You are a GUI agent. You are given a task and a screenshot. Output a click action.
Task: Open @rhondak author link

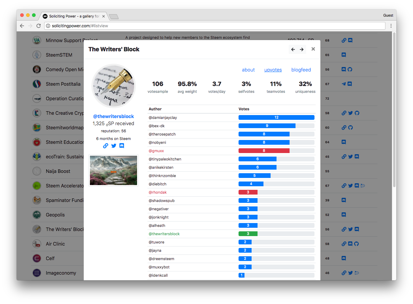click(158, 192)
